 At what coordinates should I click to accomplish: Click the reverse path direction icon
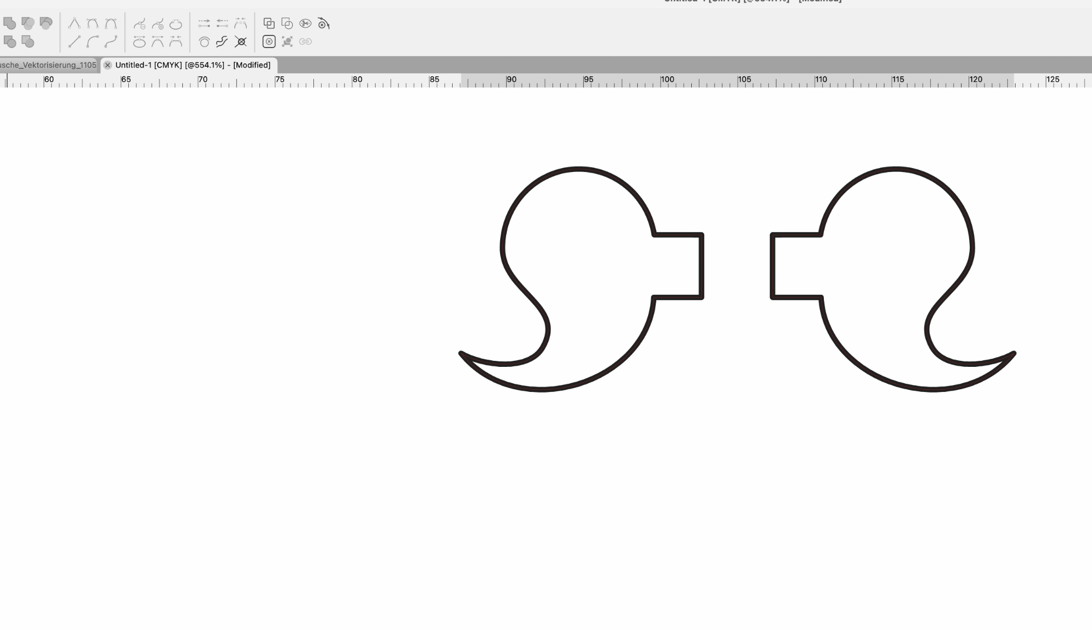tap(222, 23)
